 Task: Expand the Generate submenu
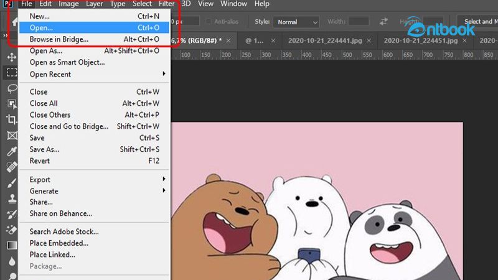pos(95,191)
